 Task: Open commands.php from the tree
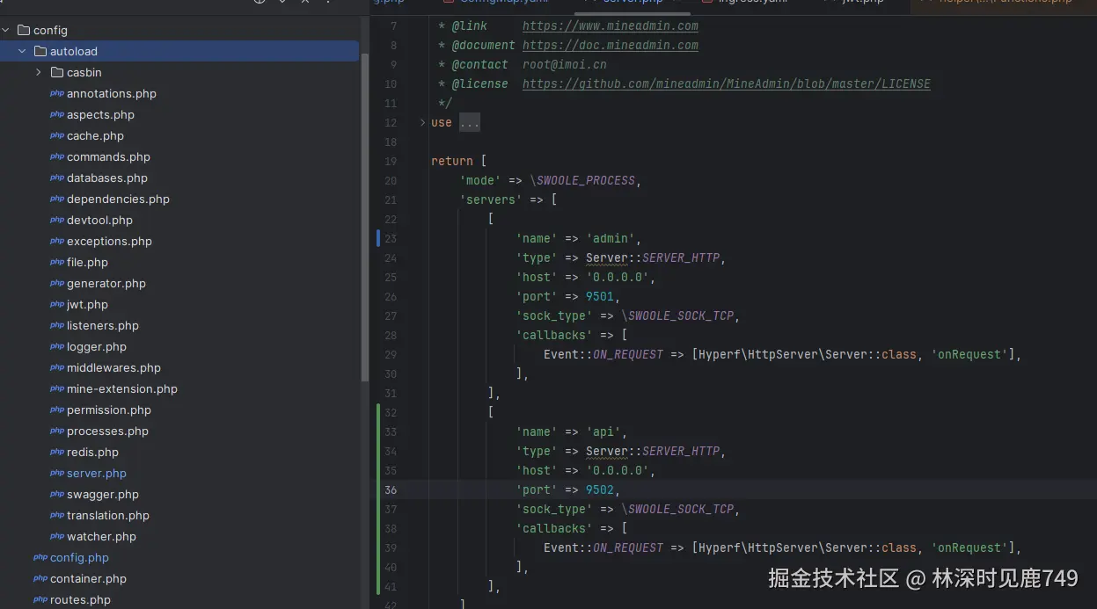pyautogui.click(x=108, y=156)
